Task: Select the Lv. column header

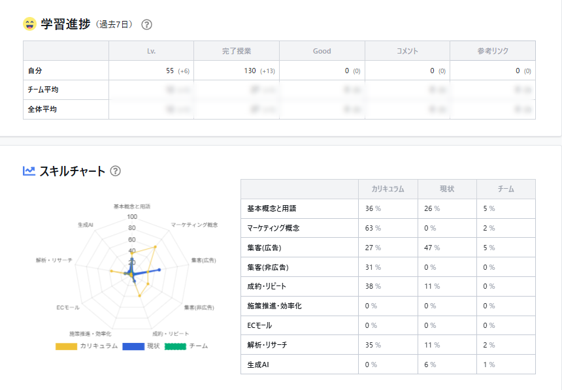Action: (151, 51)
